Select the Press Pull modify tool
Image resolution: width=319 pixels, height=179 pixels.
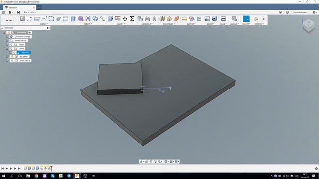point(110,19)
